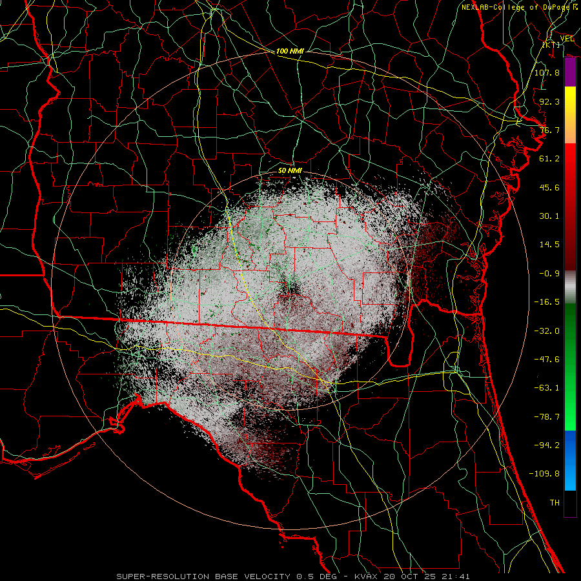Select the 107.8 scale value
Viewport: 581px width, 581px height.
[547, 72]
